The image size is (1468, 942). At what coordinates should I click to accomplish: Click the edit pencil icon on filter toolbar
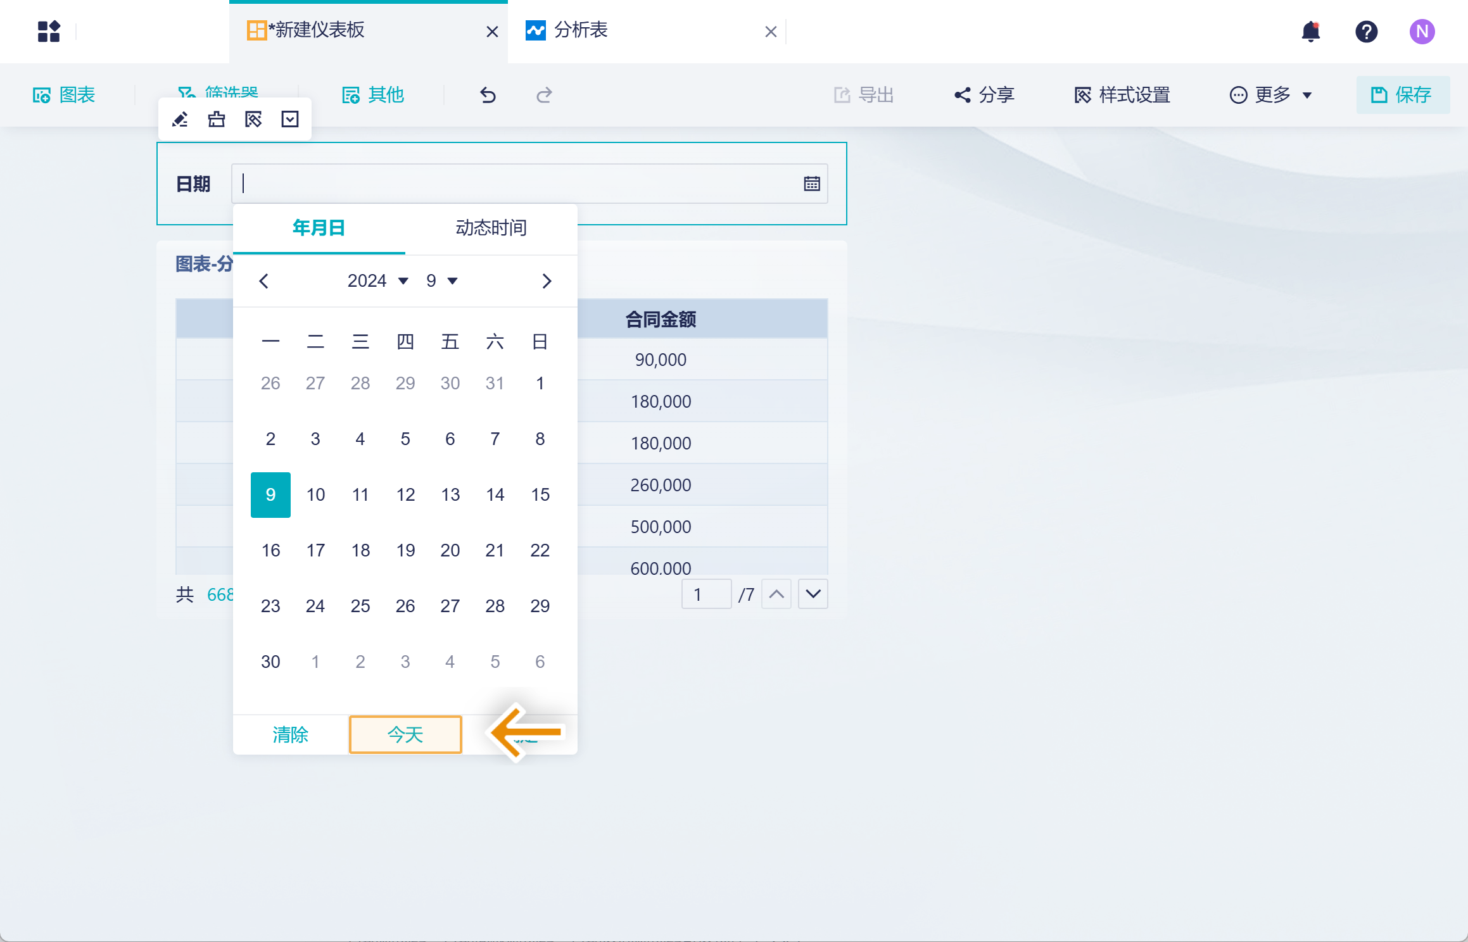click(180, 120)
